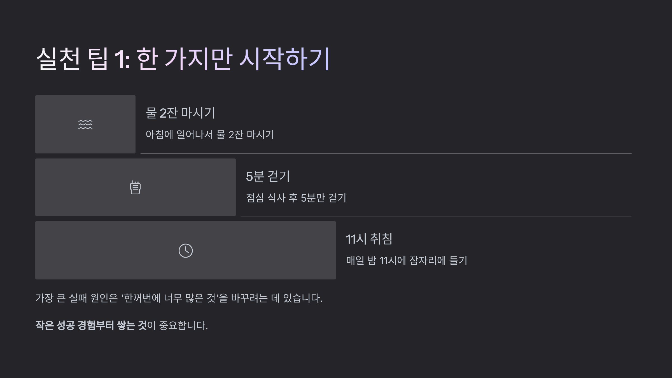The height and width of the screenshot is (378, 672).
Task: Click the '물 2잔 마시기' heading
Action: (180, 113)
